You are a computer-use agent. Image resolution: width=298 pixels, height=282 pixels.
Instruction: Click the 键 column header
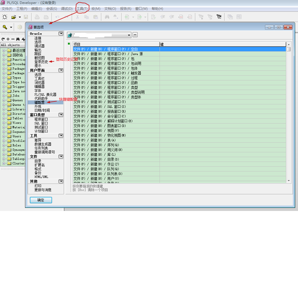223,44
